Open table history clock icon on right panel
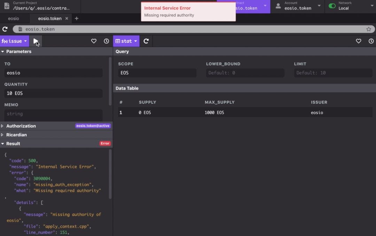 pos(371,41)
